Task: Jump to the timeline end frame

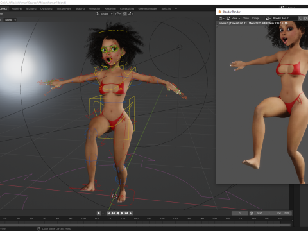Action: (131, 213)
